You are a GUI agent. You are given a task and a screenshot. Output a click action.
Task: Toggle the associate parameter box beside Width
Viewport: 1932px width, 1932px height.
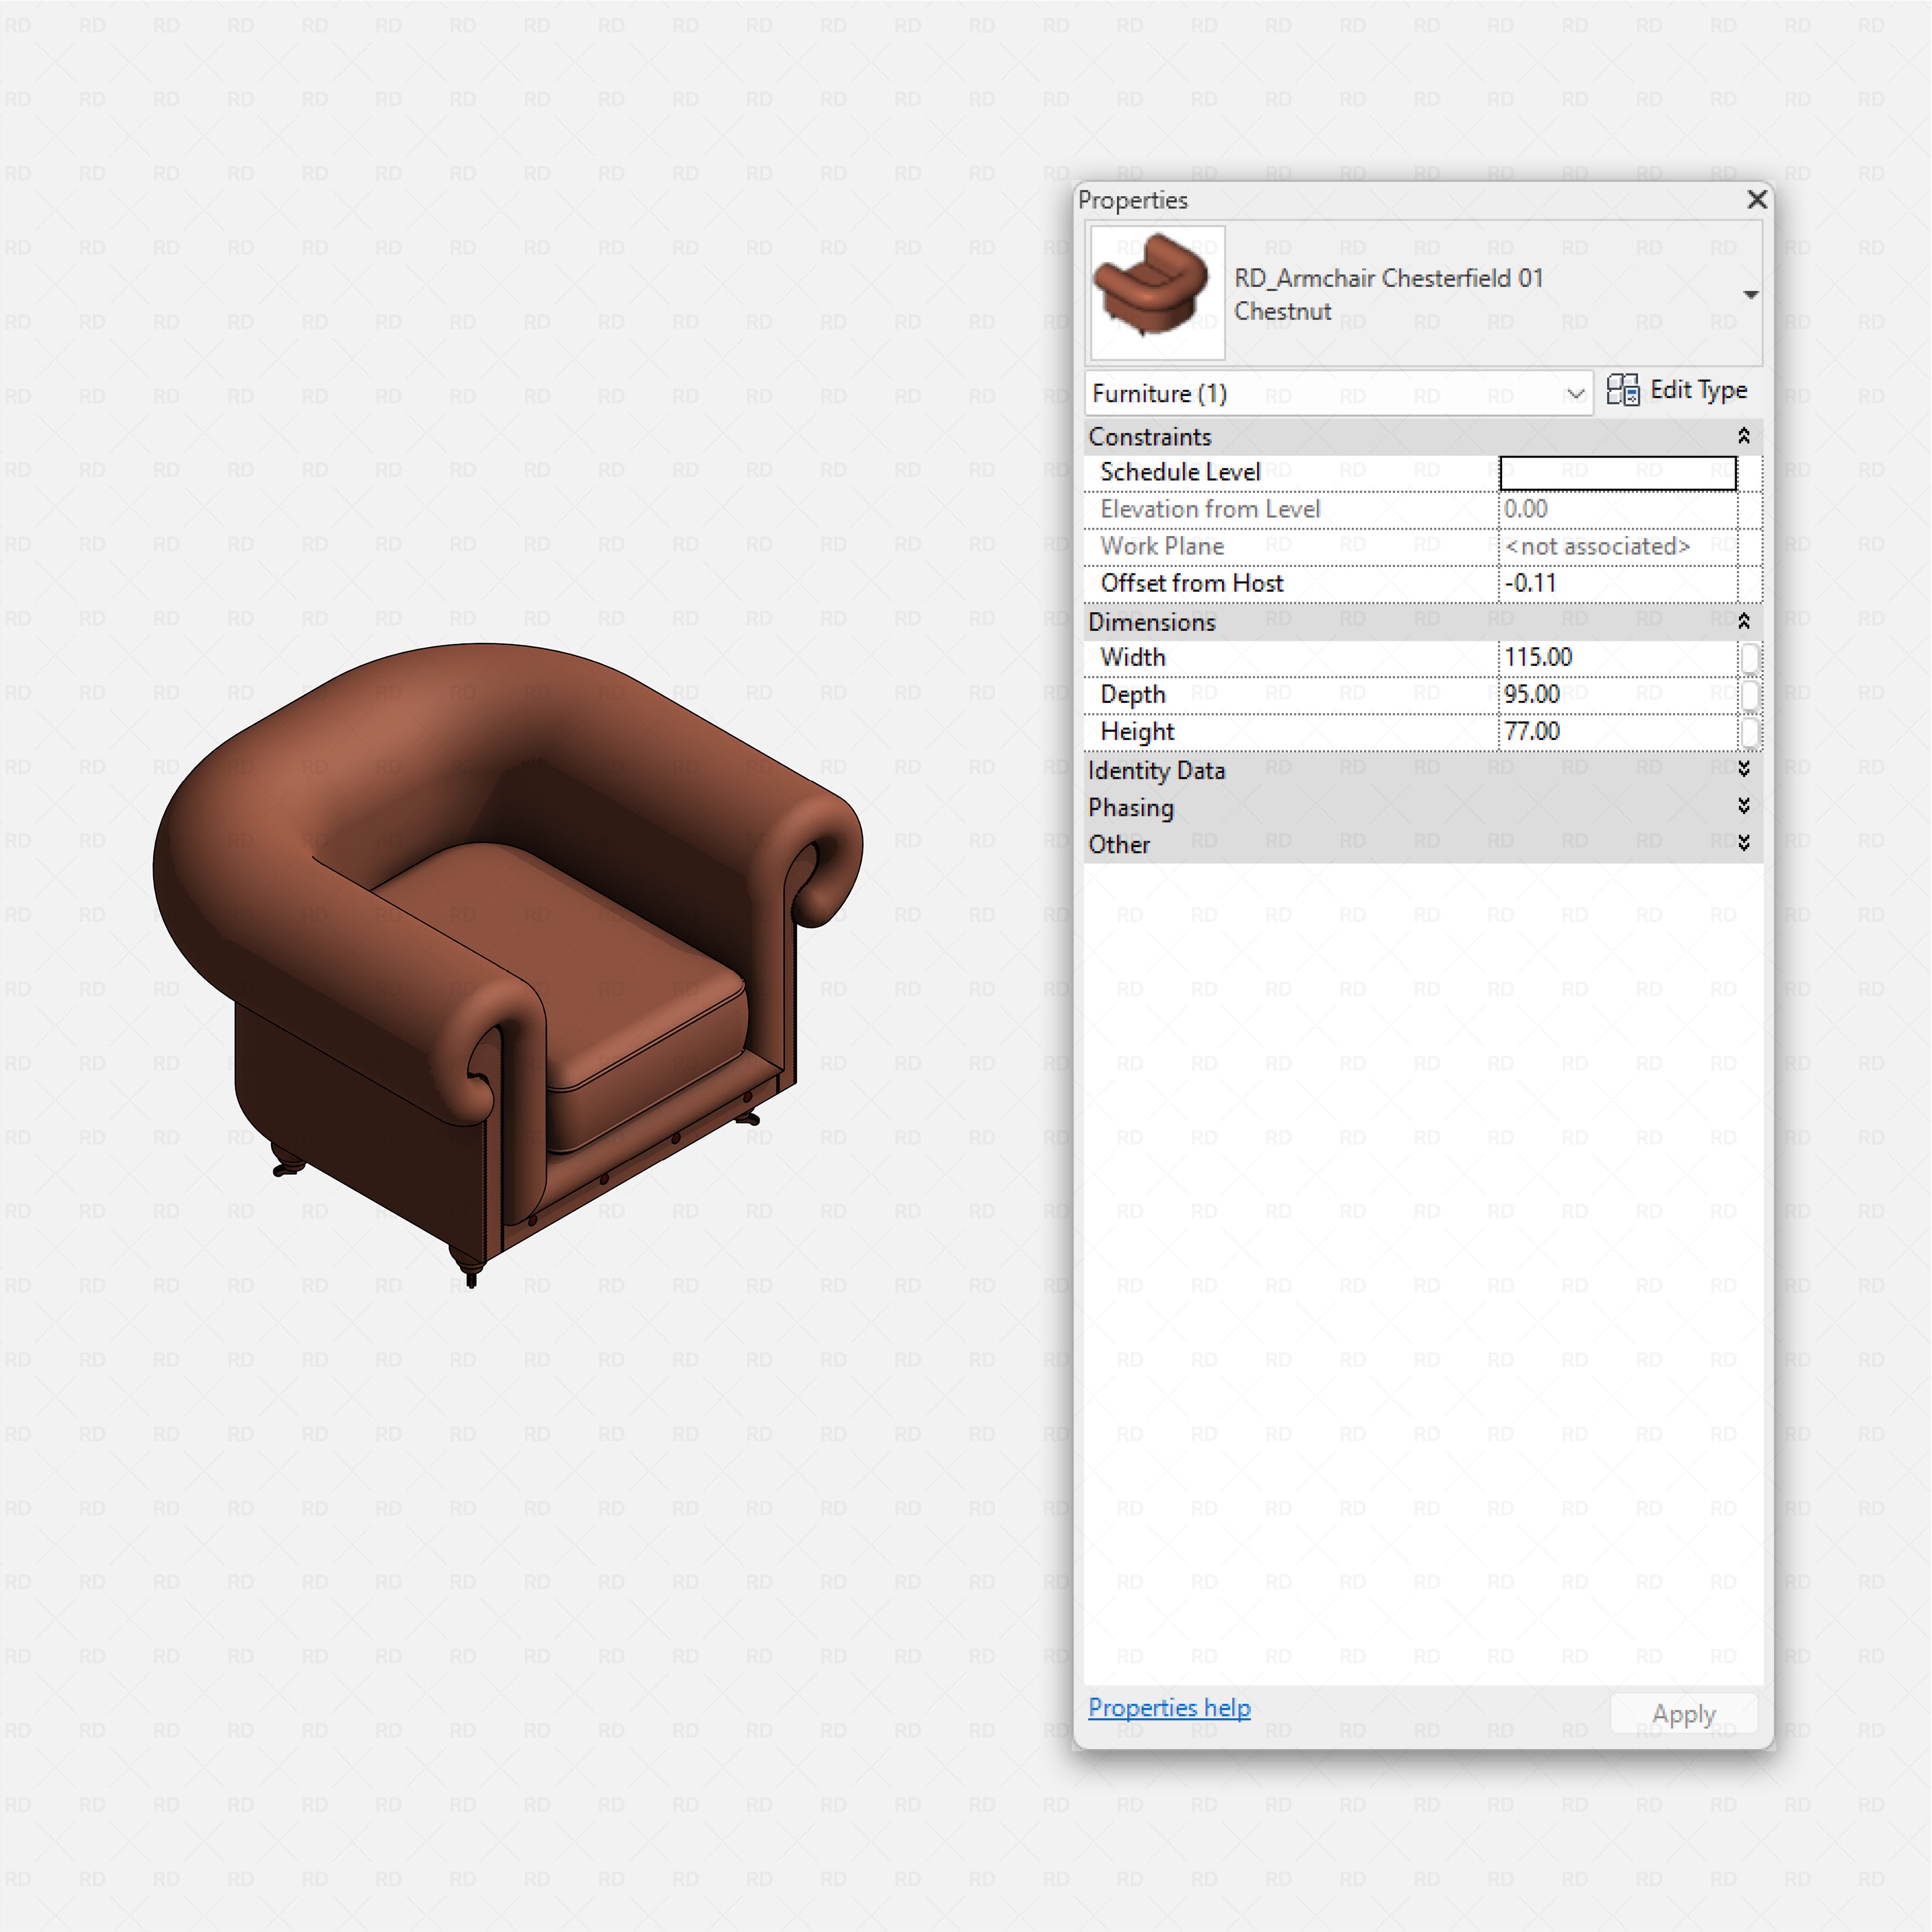[1751, 657]
